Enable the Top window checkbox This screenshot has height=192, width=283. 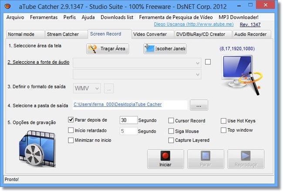(223, 130)
